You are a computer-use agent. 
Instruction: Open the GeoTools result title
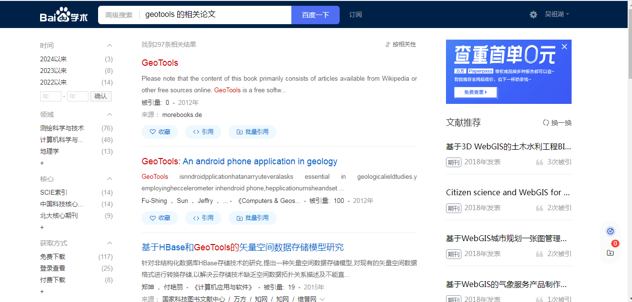(x=160, y=63)
